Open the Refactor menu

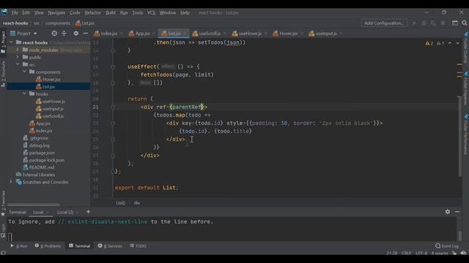[x=93, y=13]
